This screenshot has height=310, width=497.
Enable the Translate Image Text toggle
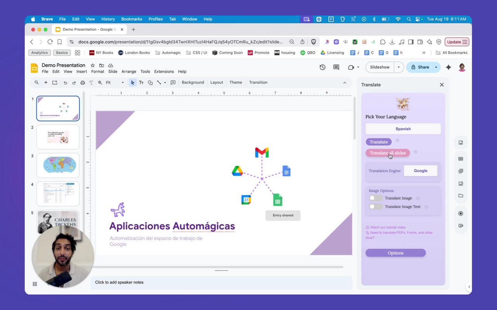click(x=375, y=207)
